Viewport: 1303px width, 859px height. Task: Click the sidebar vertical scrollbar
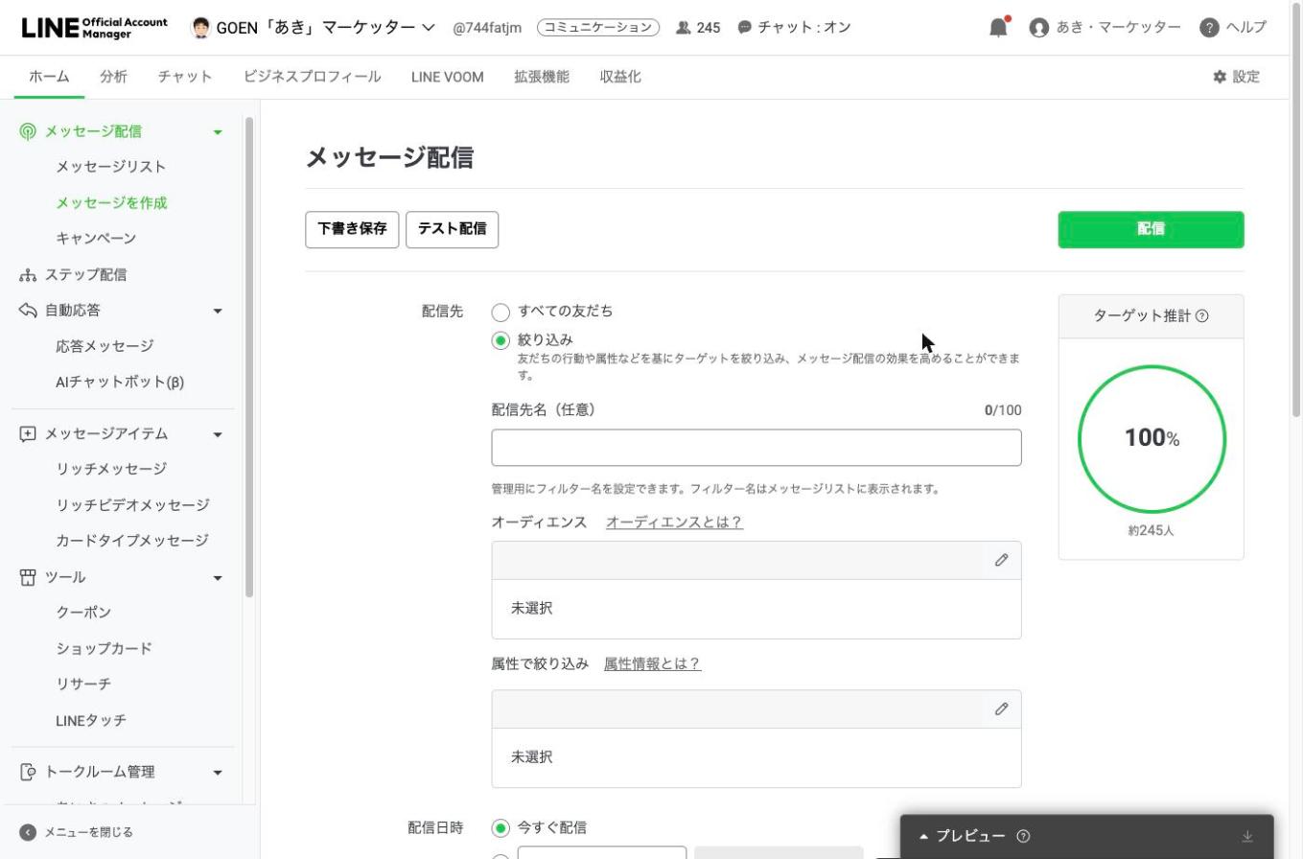click(x=249, y=357)
